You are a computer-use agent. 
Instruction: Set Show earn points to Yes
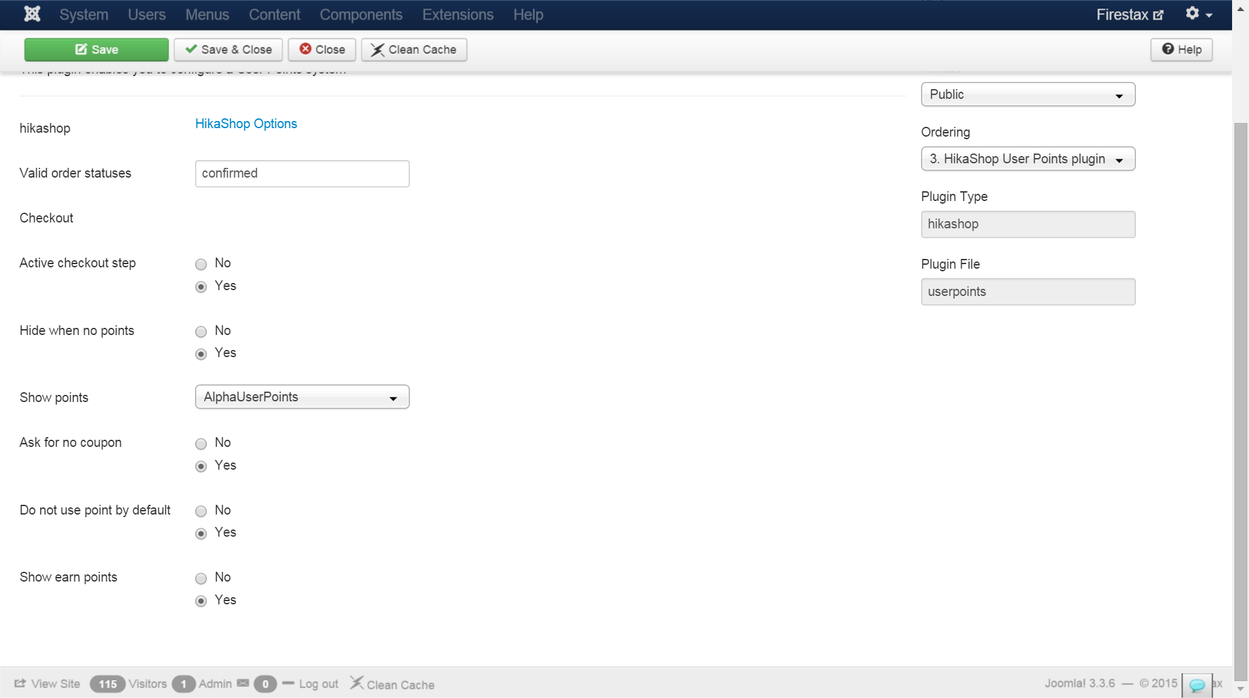tap(201, 601)
